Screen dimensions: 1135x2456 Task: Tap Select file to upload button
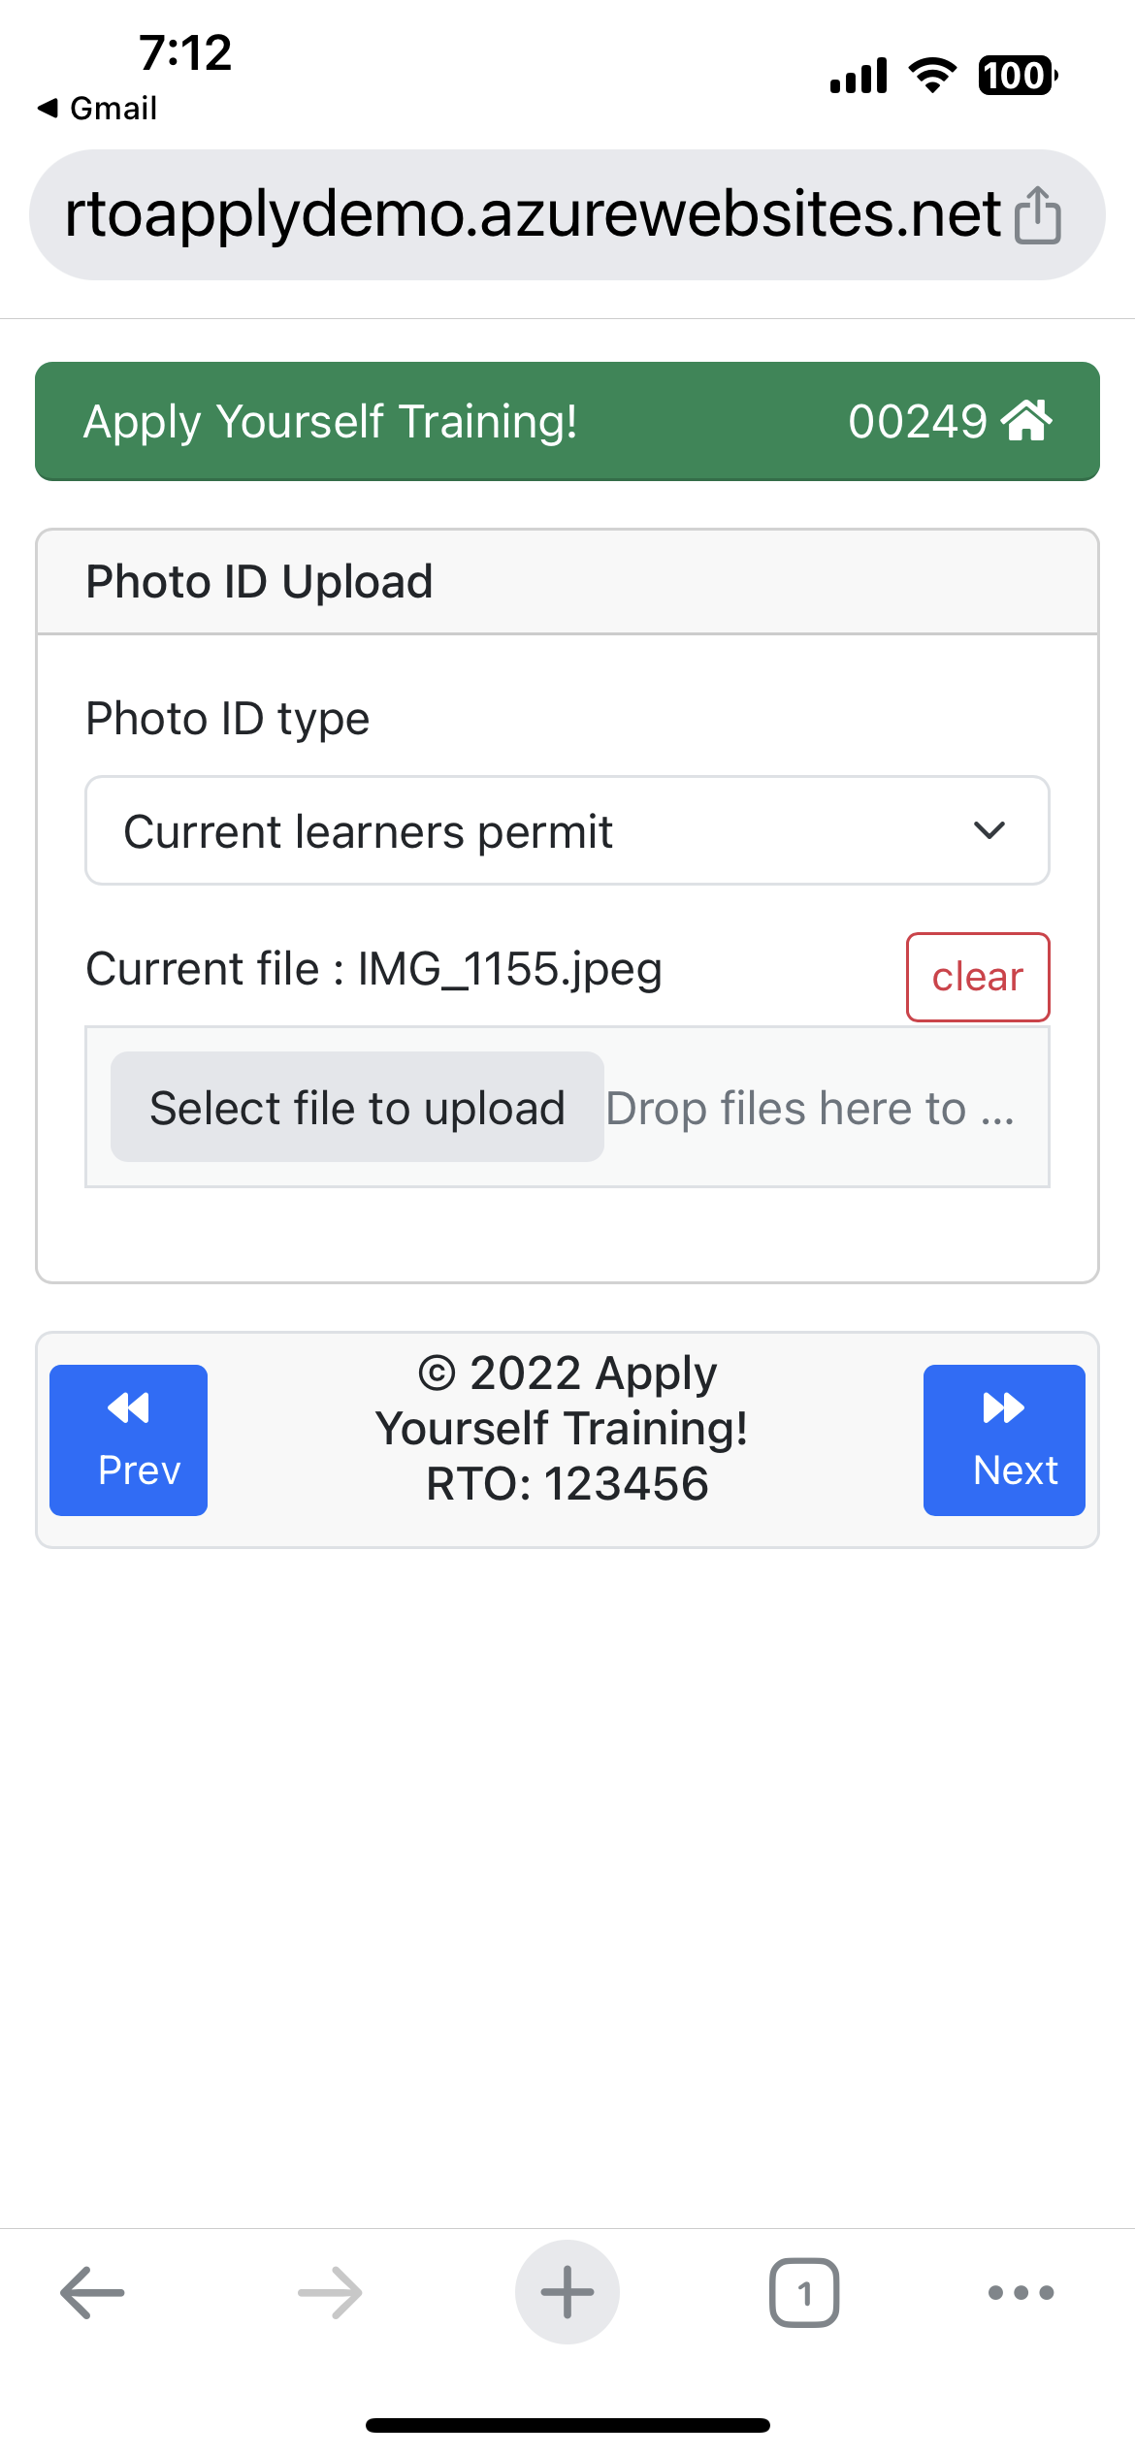tap(357, 1107)
